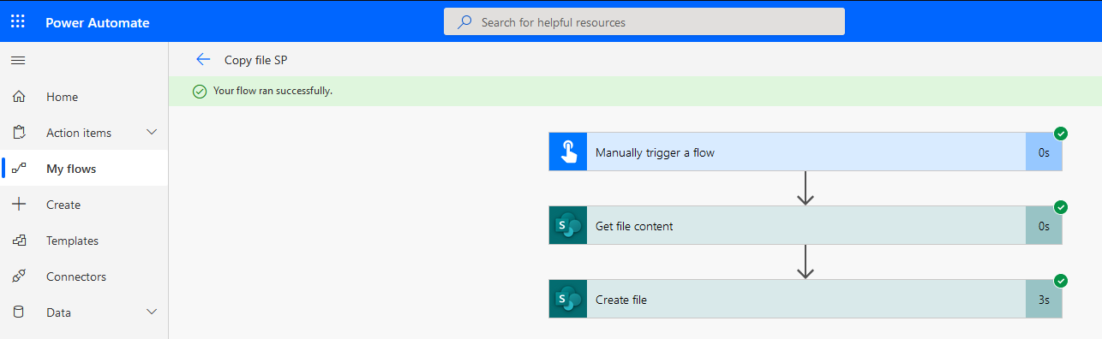This screenshot has width=1102, height=339.
Task: Click the manual trigger hand icon
Action: pos(568,152)
